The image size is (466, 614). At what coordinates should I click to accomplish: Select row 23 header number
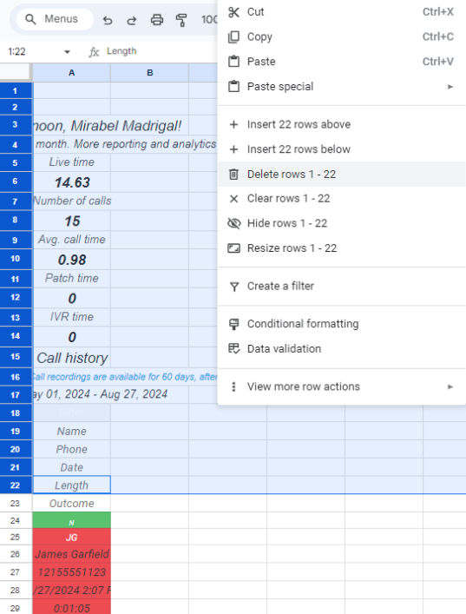click(16, 503)
